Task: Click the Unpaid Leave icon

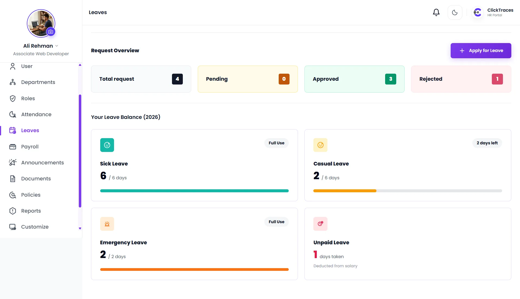Action: tap(320, 224)
